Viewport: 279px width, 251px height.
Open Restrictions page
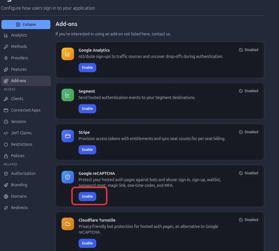click(x=26, y=144)
